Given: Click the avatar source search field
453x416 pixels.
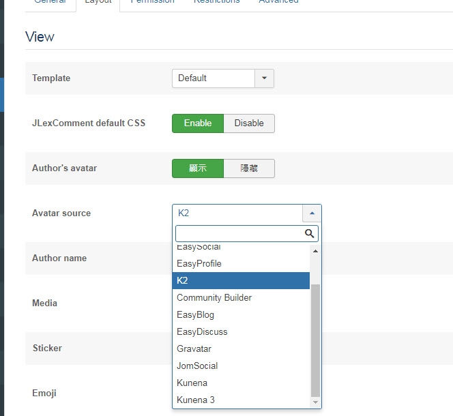Looking at the screenshot, I should tap(239, 234).
